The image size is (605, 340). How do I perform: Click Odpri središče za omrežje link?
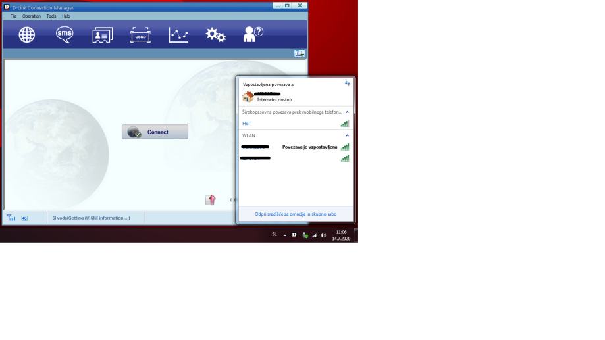pyautogui.click(x=296, y=214)
